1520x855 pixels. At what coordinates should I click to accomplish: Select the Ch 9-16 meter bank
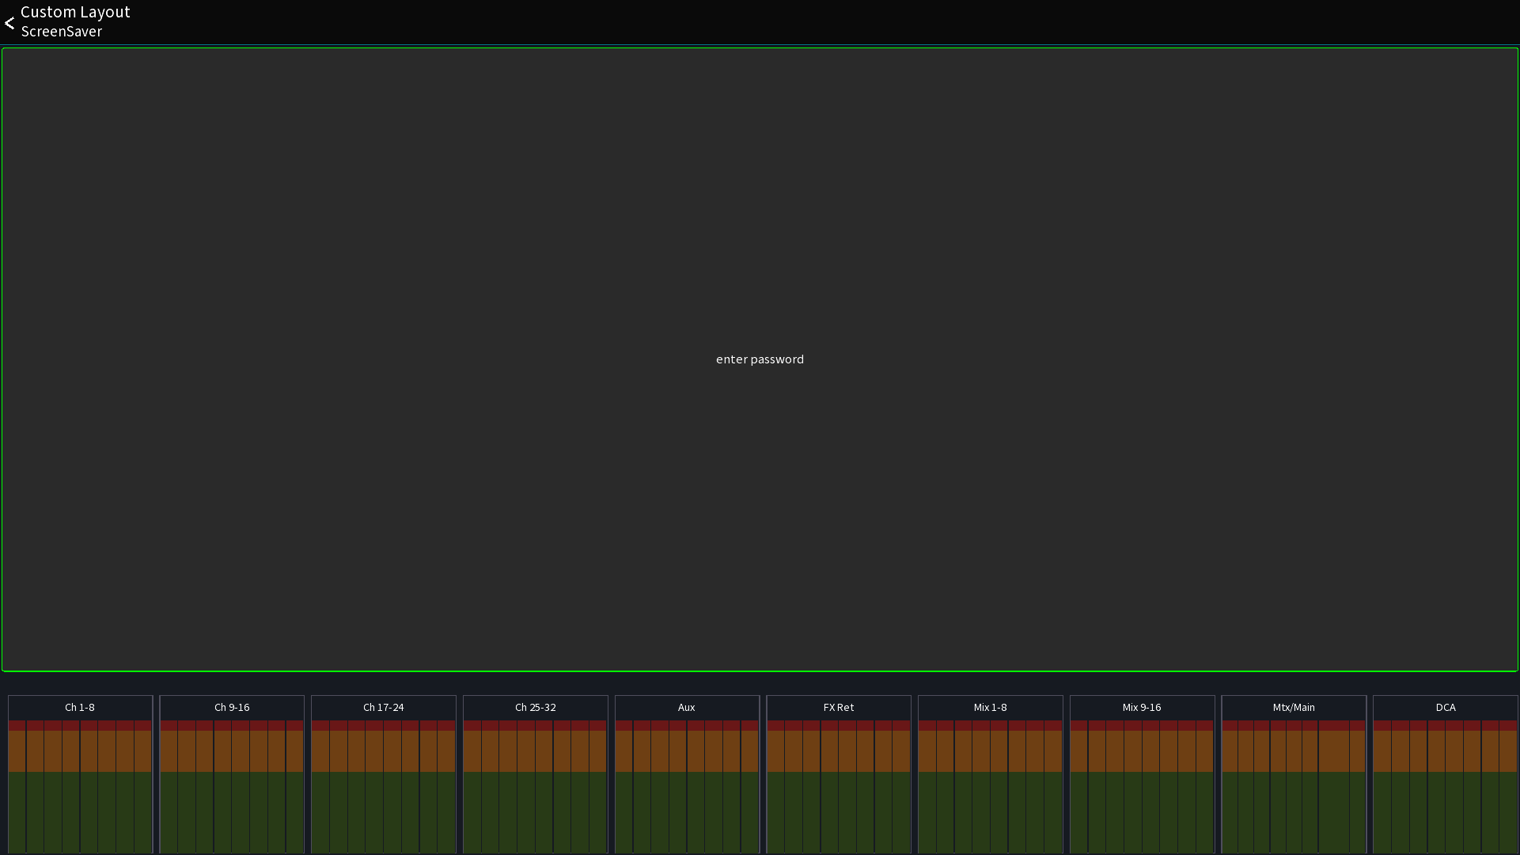[x=232, y=708]
